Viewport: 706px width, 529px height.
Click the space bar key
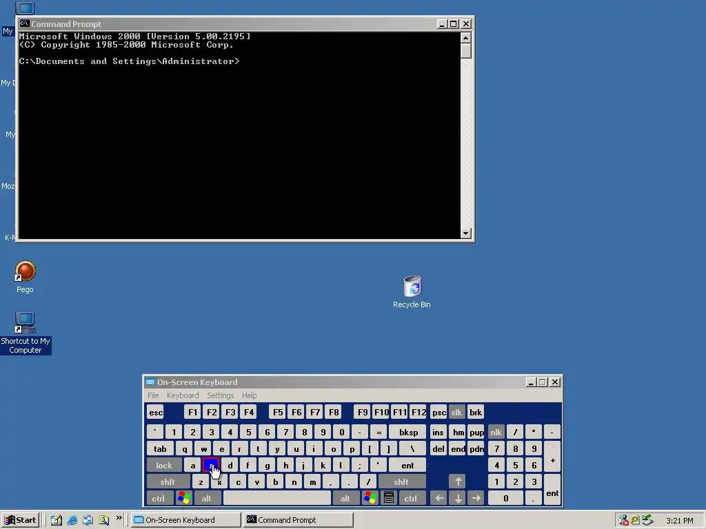(x=277, y=499)
